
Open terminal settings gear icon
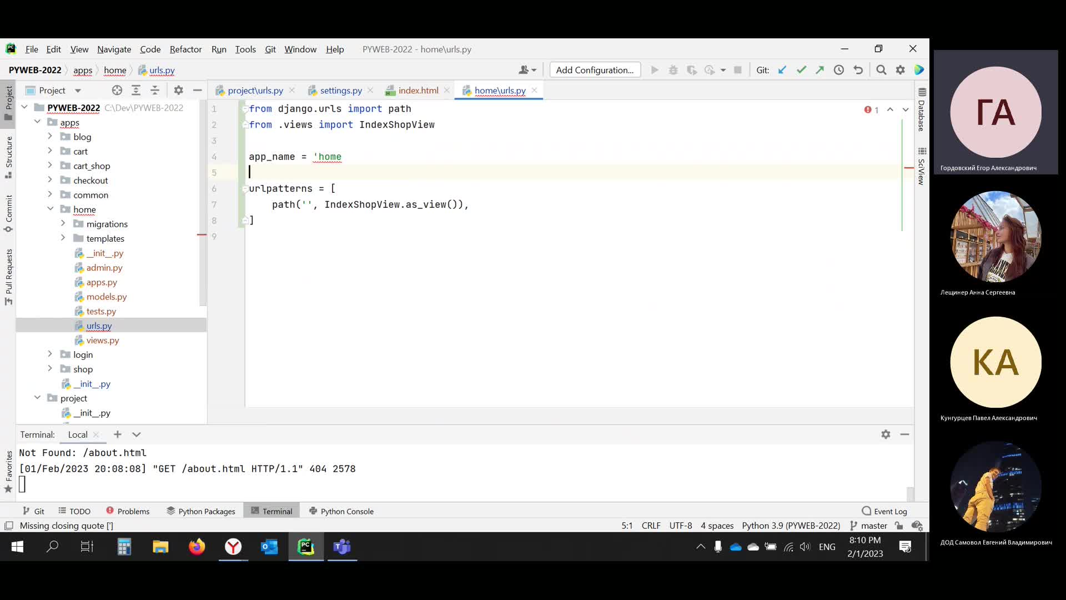(886, 434)
